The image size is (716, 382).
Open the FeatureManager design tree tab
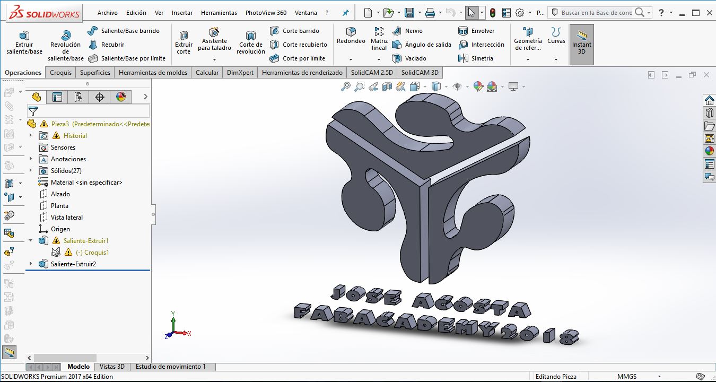click(x=36, y=97)
